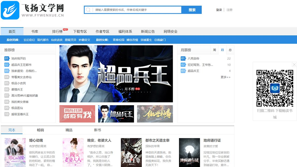
Task: Click the 登录 link
Action: [219, 10]
